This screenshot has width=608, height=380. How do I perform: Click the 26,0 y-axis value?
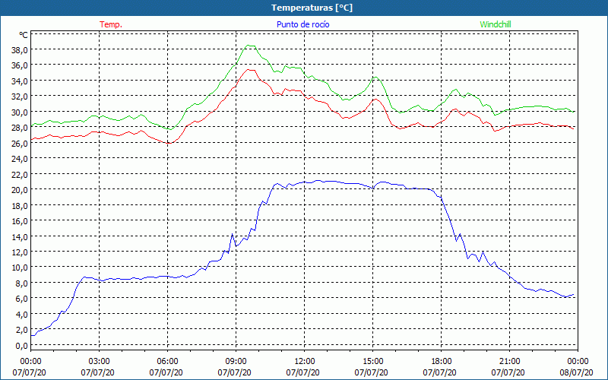coord(20,144)
